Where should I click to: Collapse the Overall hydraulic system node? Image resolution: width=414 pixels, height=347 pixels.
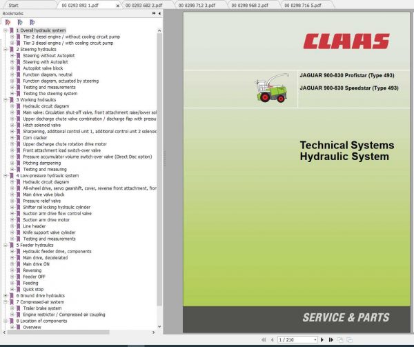click(x=6, y=30)
